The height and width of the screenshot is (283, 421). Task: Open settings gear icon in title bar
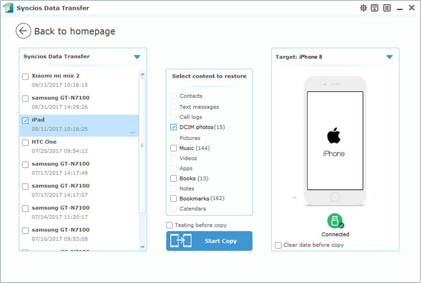pyautogui.click(x=363, y=8)
